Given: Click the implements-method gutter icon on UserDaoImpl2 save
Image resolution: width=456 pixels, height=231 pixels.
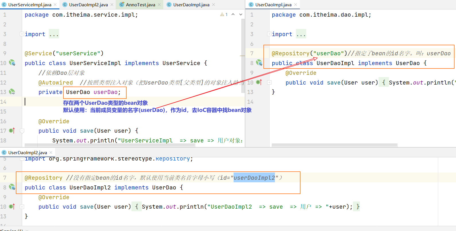Looking at the screenshot, I should click(12, 206).
